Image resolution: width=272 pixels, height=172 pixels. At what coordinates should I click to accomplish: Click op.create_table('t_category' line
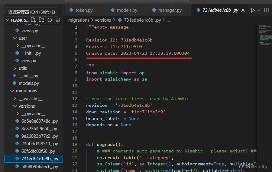tap(135, 158)
